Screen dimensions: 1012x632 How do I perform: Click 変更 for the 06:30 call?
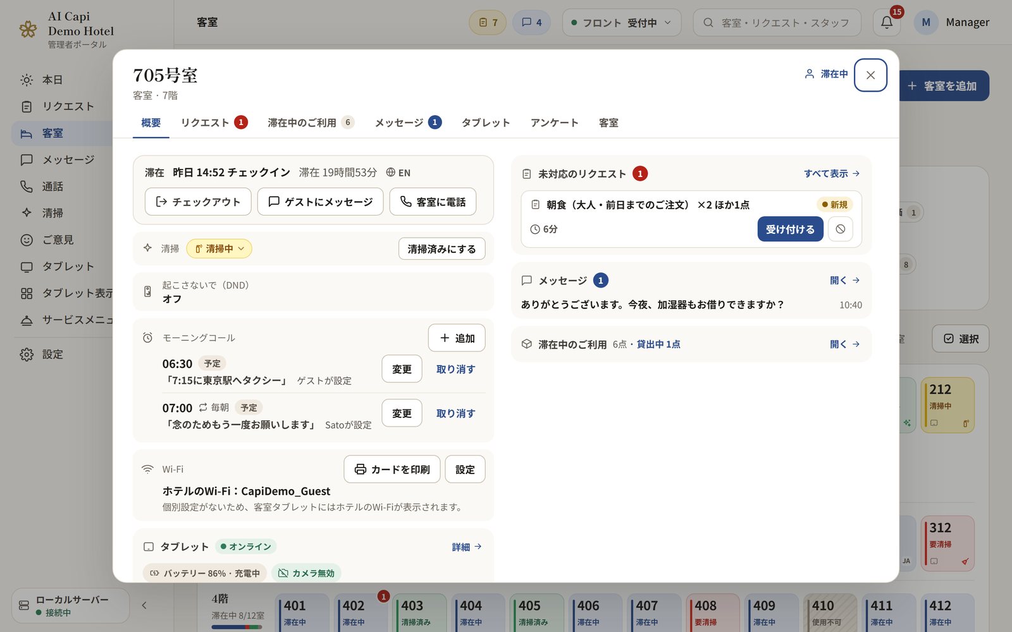402,369
